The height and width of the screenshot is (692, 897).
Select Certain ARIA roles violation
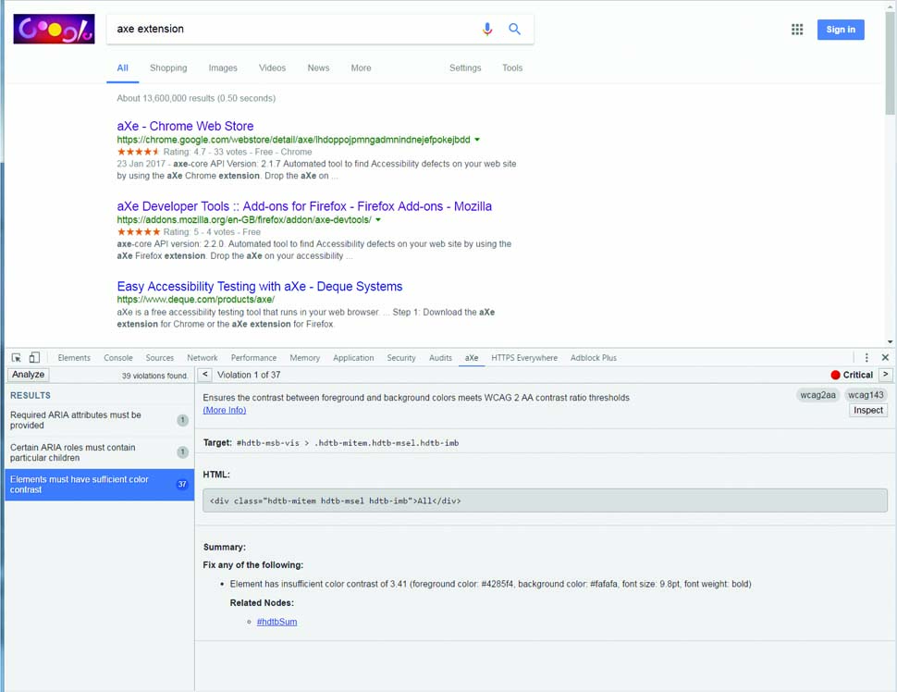click(99, 452)
